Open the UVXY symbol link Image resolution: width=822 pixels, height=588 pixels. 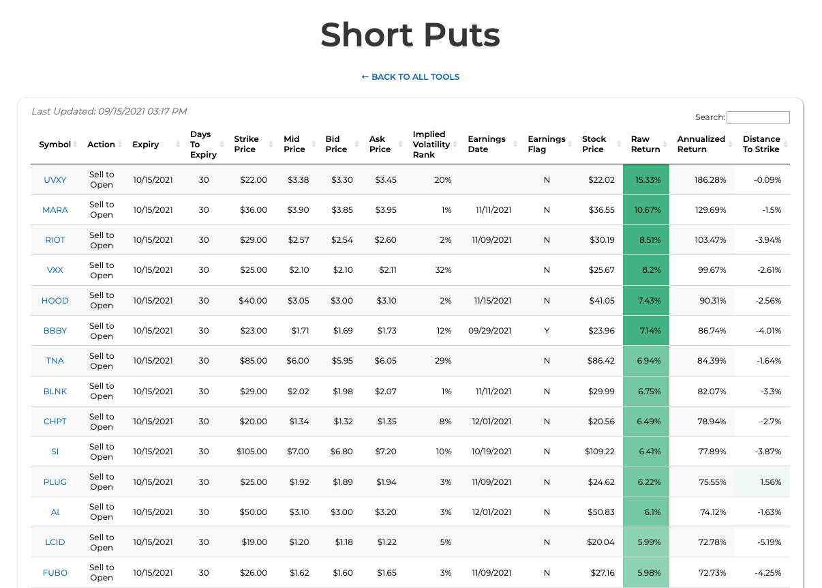click(55, 180)
